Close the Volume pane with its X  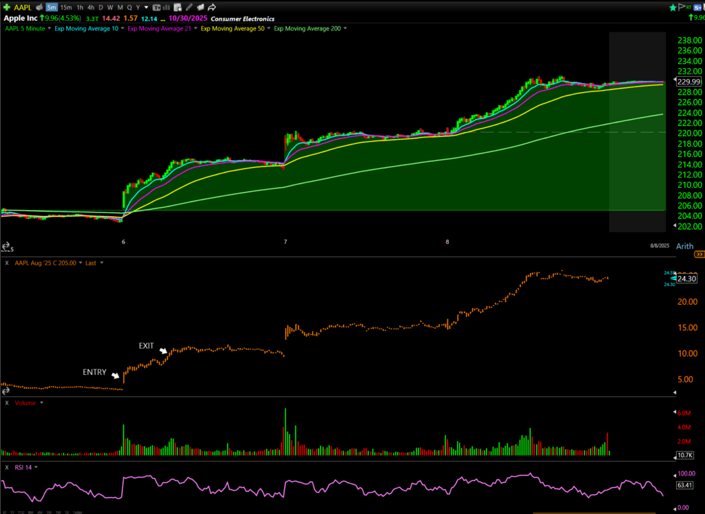[7, 403]
